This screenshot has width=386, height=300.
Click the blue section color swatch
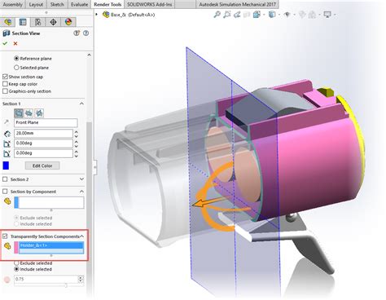coord(6,165)
